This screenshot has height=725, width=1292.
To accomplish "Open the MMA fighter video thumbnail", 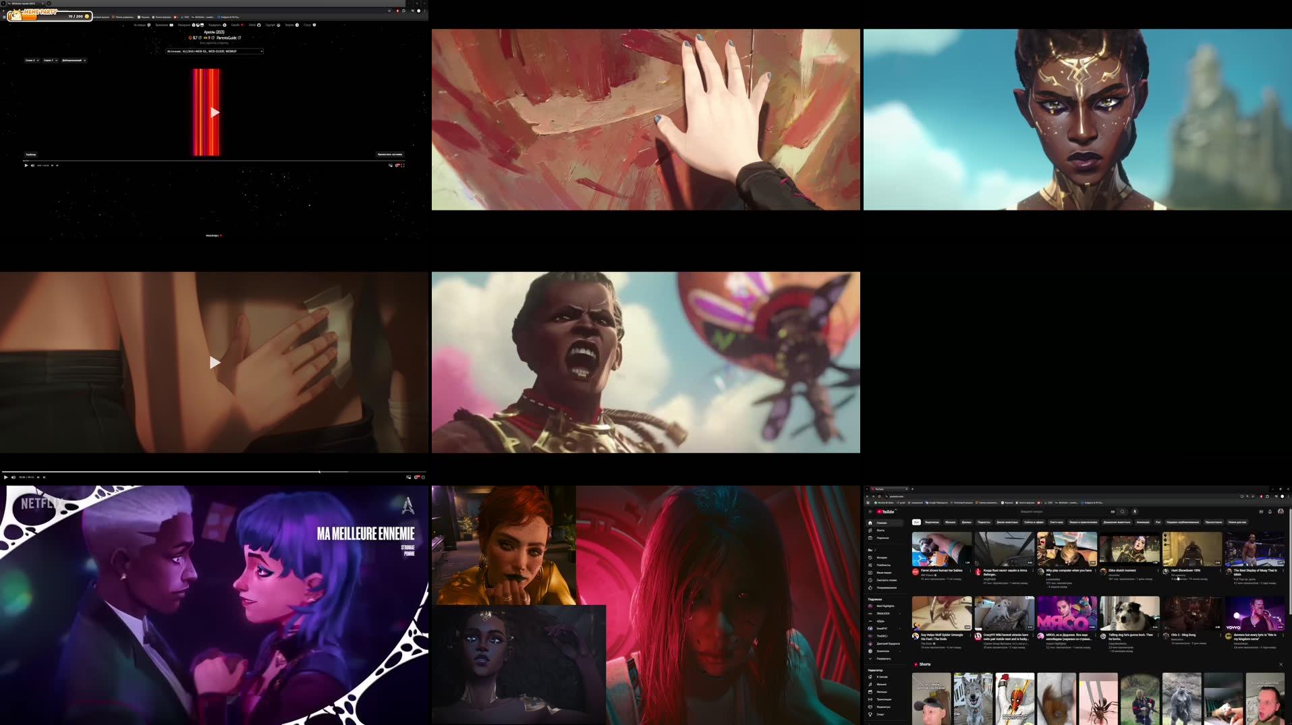I will tap(1255, 548).
